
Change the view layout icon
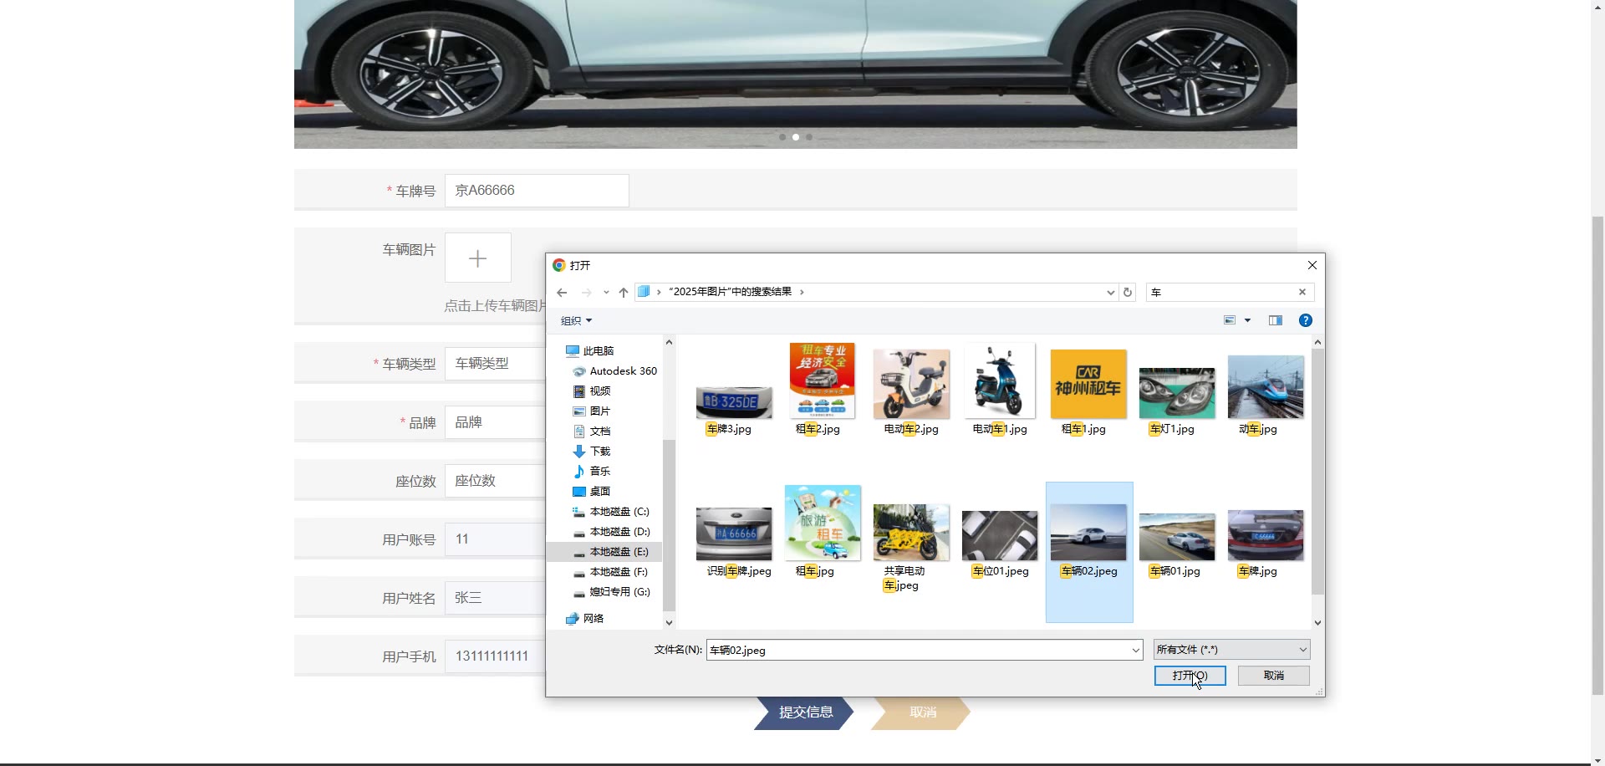coord(1230,320)
